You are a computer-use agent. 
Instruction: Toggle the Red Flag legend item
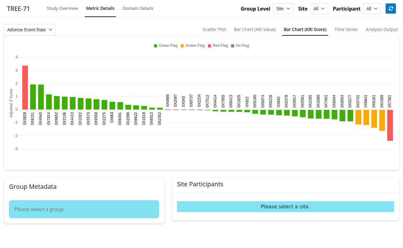218,46
